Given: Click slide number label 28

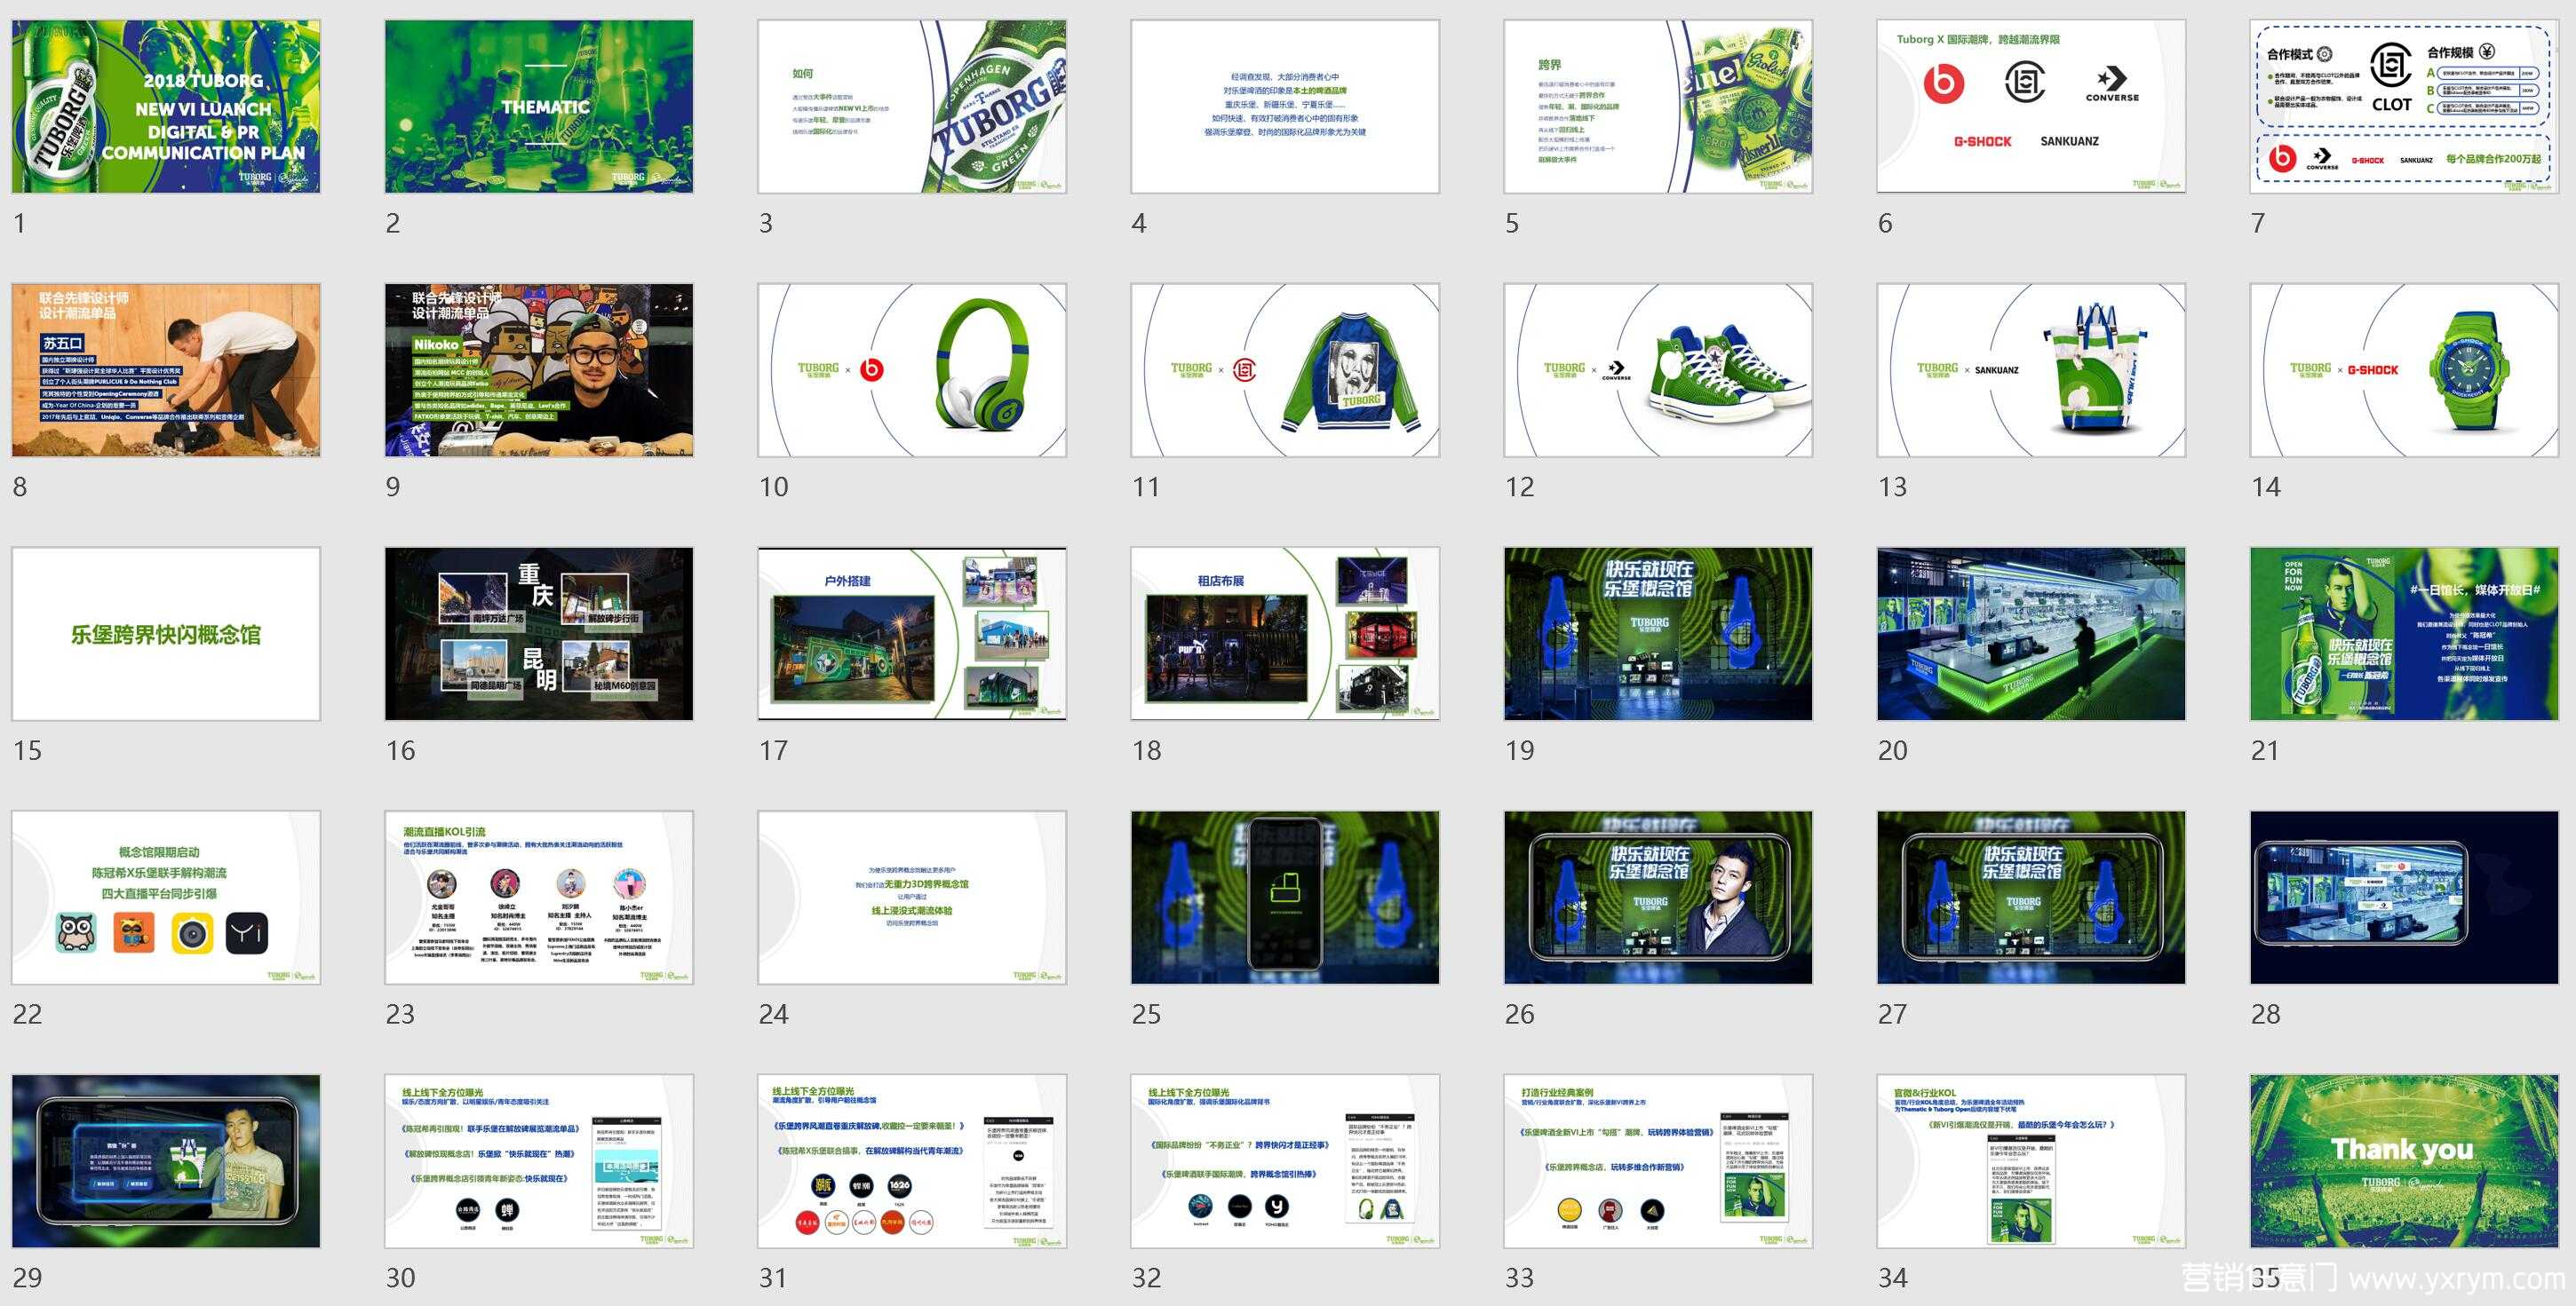Looking at the screenshot, I should [x=2266, y=1014].
